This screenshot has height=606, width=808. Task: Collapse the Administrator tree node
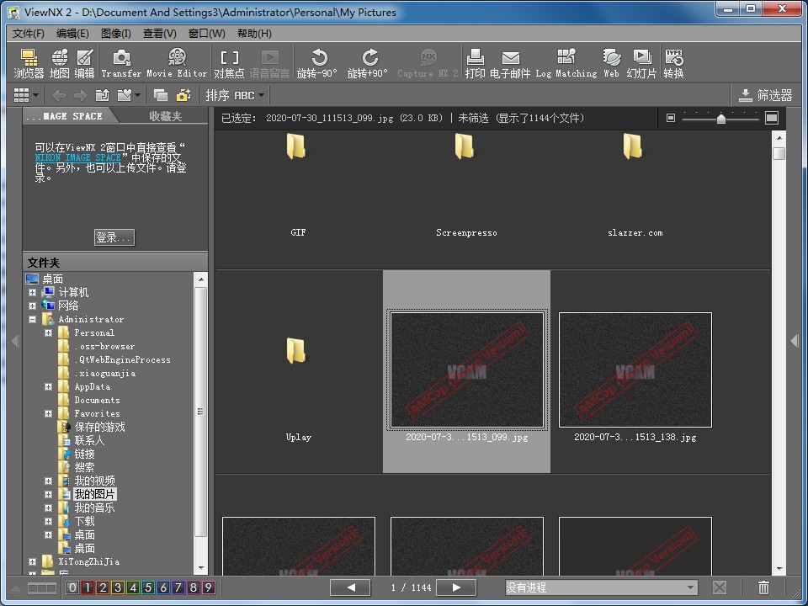click(x=33, y=320)
